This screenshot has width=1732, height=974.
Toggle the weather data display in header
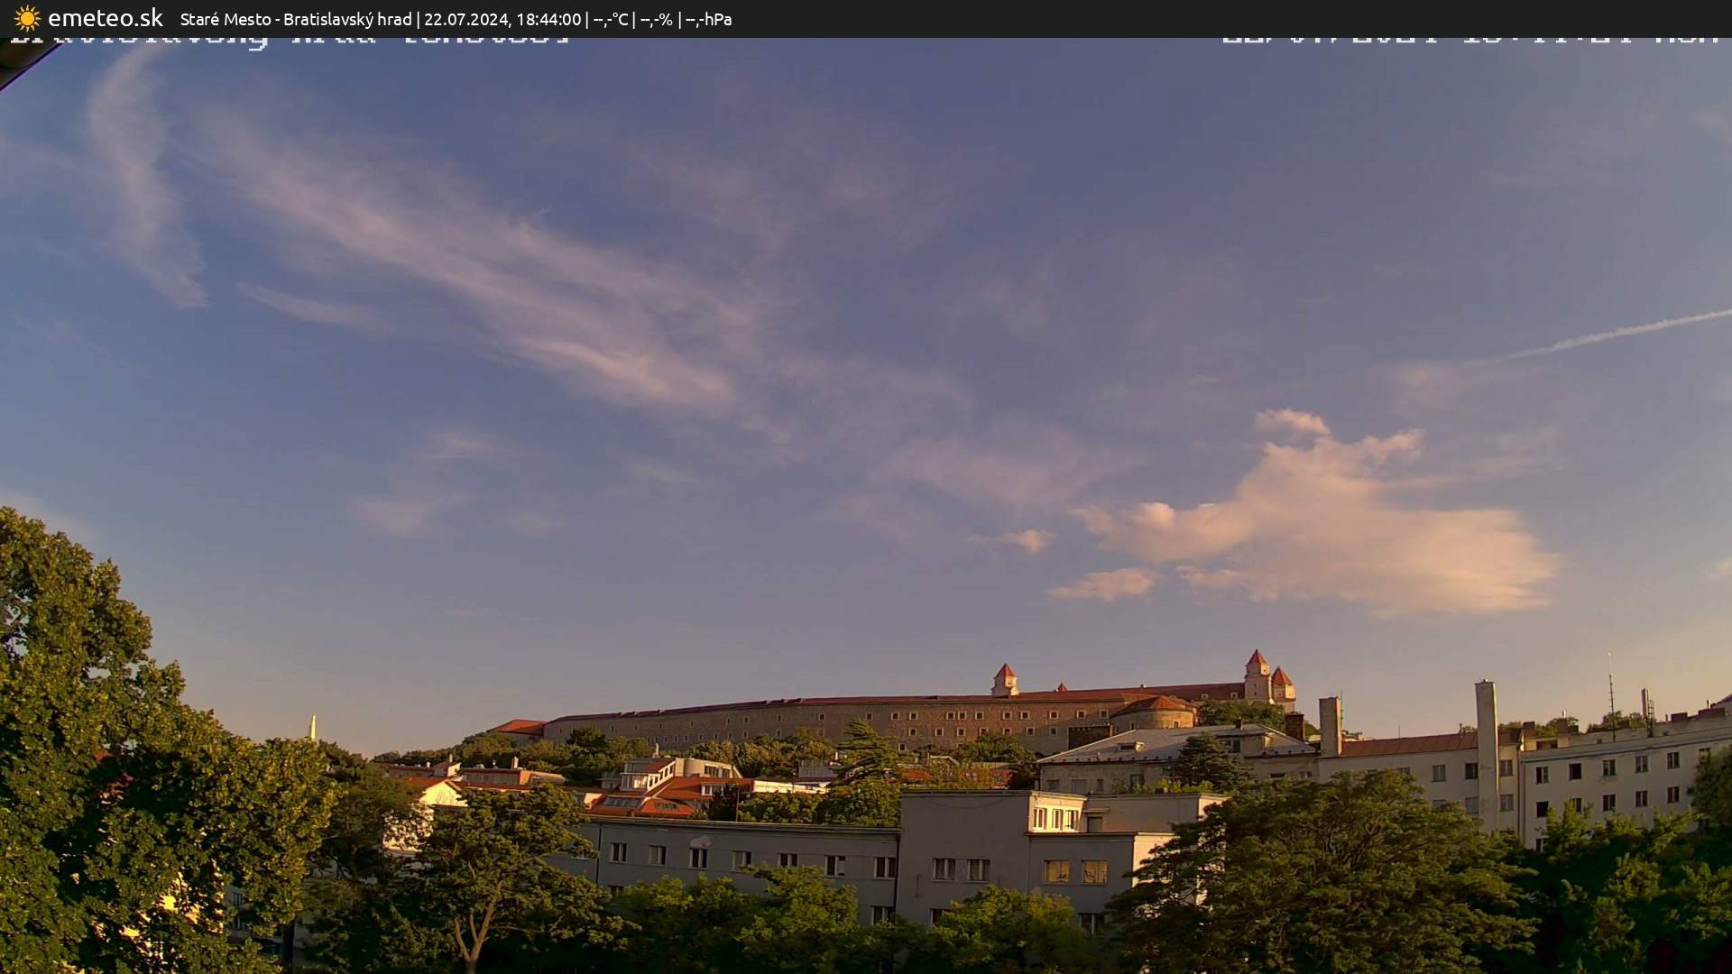click(659, 18)
